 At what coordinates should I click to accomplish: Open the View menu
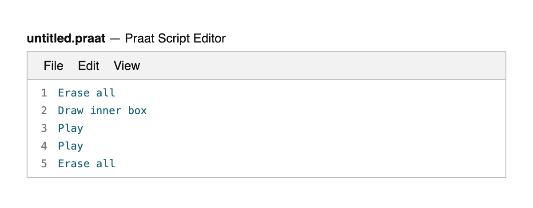coord(127,66)
